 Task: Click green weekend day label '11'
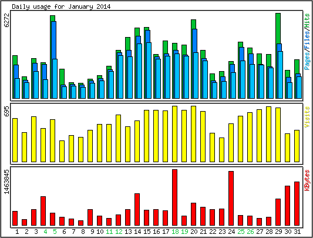[x=109, y=232]
